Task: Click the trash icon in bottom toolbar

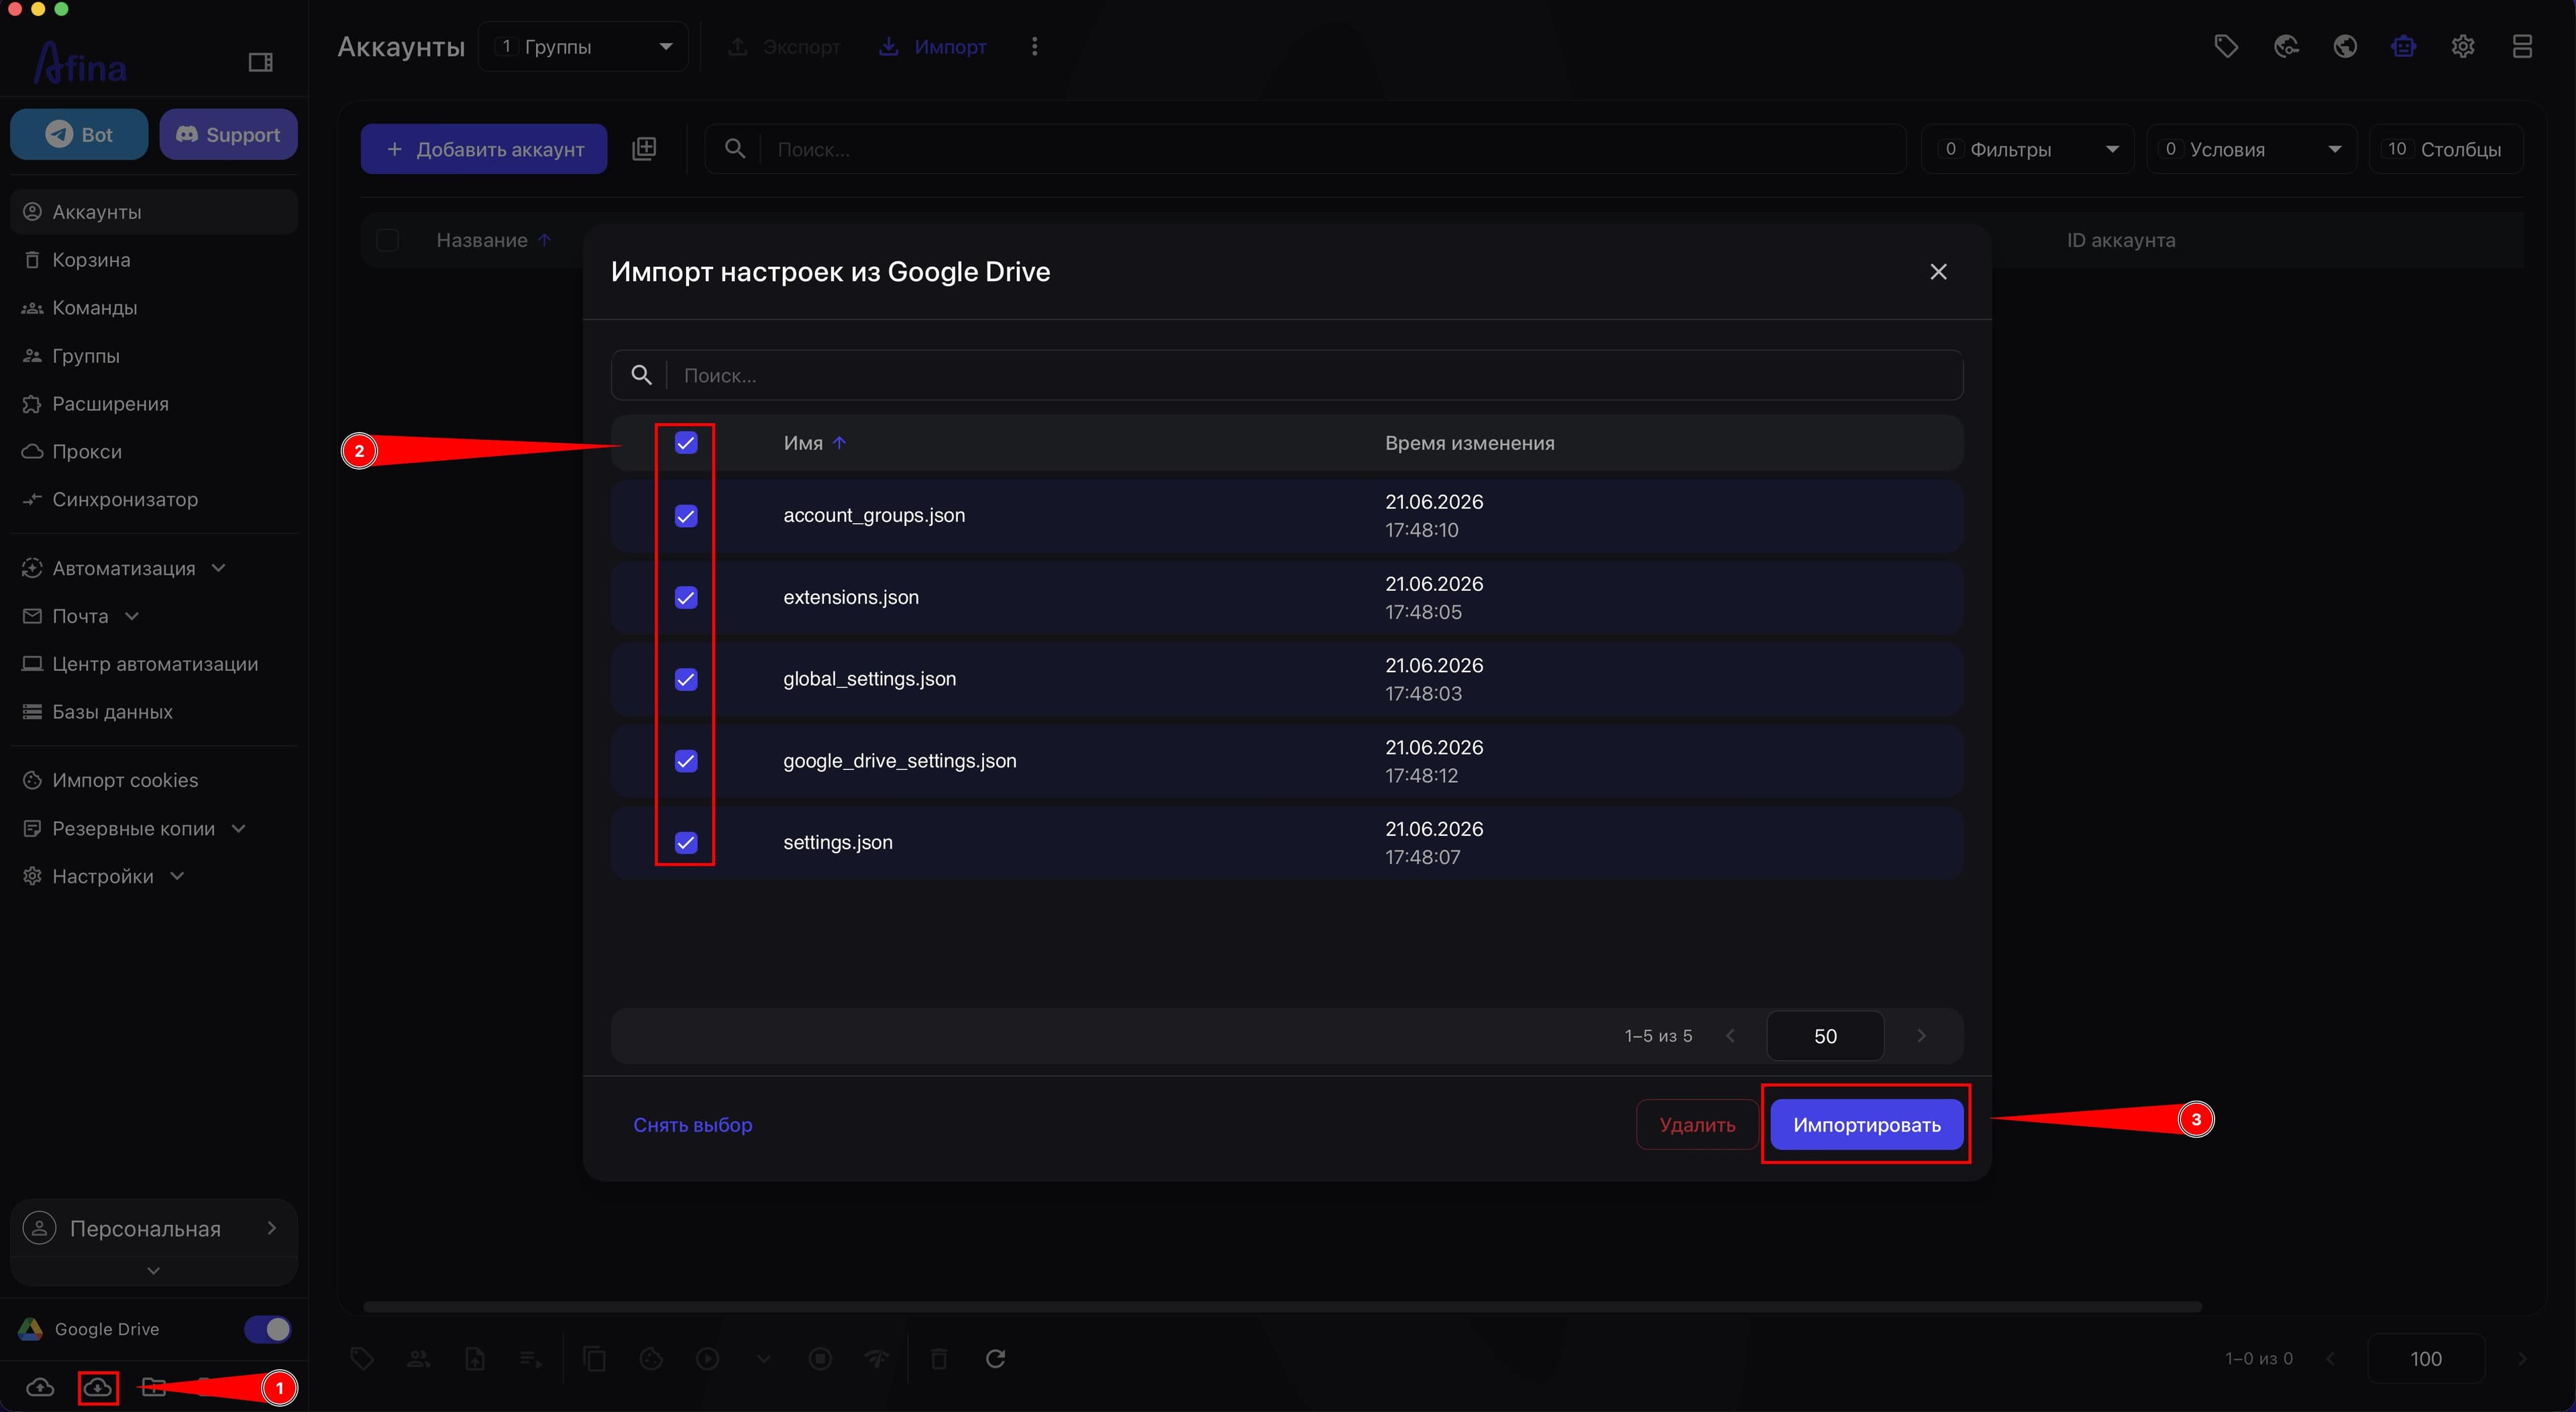Action: [939, 1358]
